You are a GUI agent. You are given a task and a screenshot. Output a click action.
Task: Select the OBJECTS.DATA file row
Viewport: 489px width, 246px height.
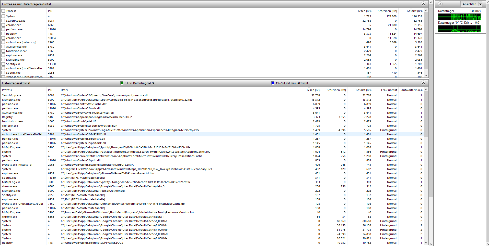(212, 165)
